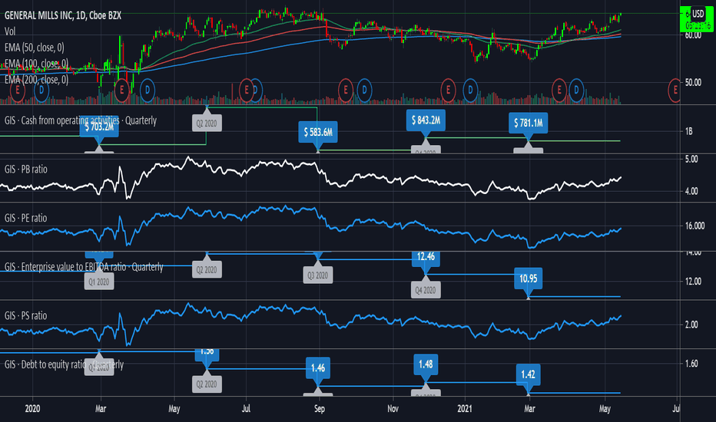Click the green current price tag
This screenshot has width=716, height=422.
tap(696, 19)
